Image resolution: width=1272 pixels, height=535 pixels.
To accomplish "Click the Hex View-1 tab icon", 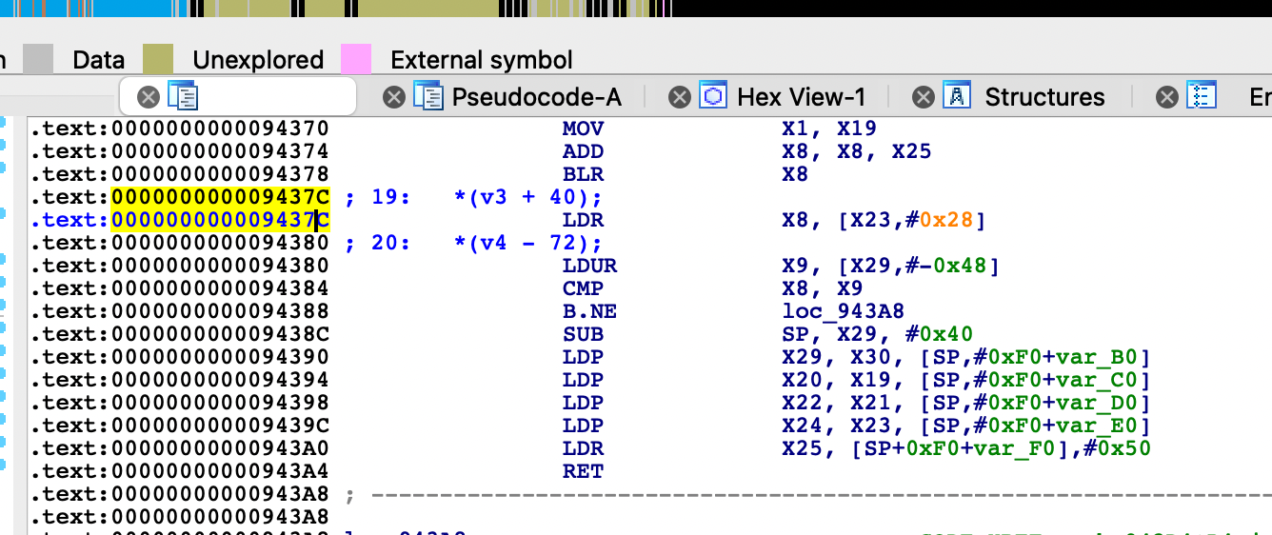I will (713, 96).
